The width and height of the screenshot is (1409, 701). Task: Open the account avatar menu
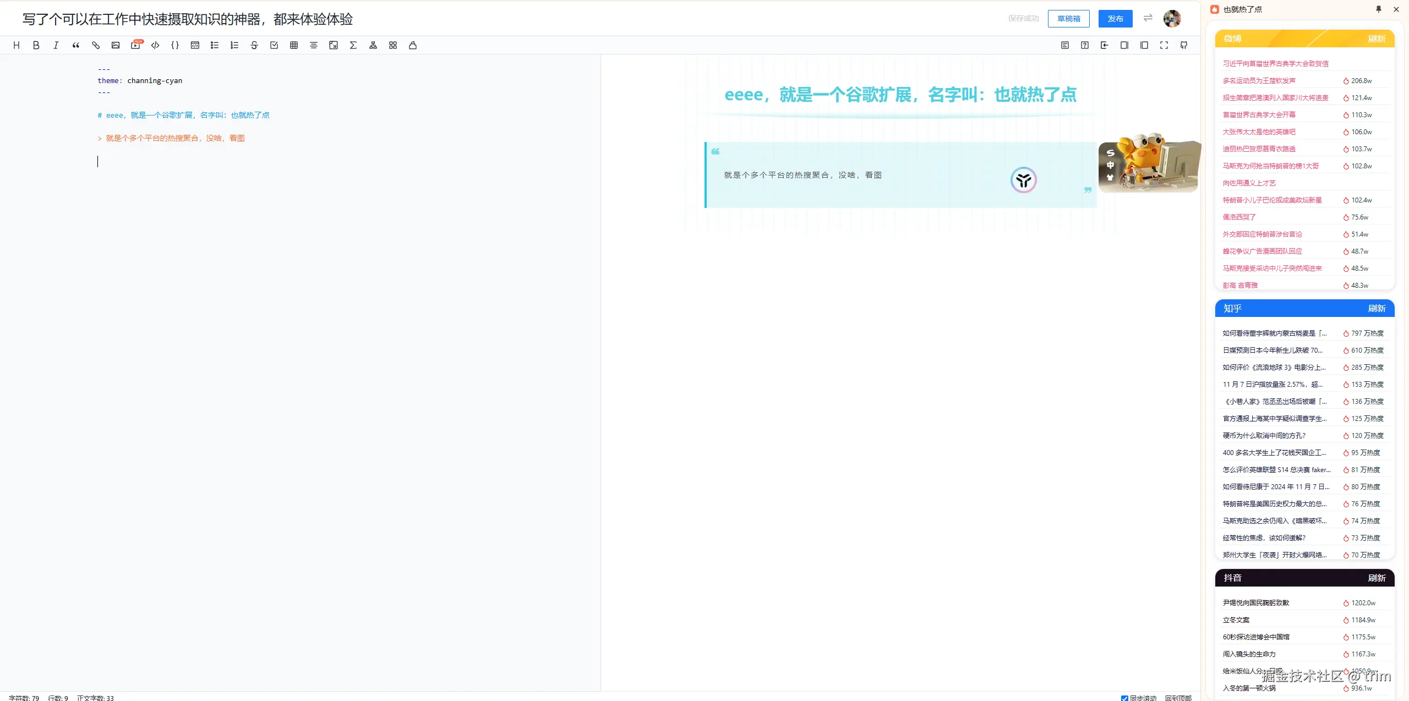1172,19
